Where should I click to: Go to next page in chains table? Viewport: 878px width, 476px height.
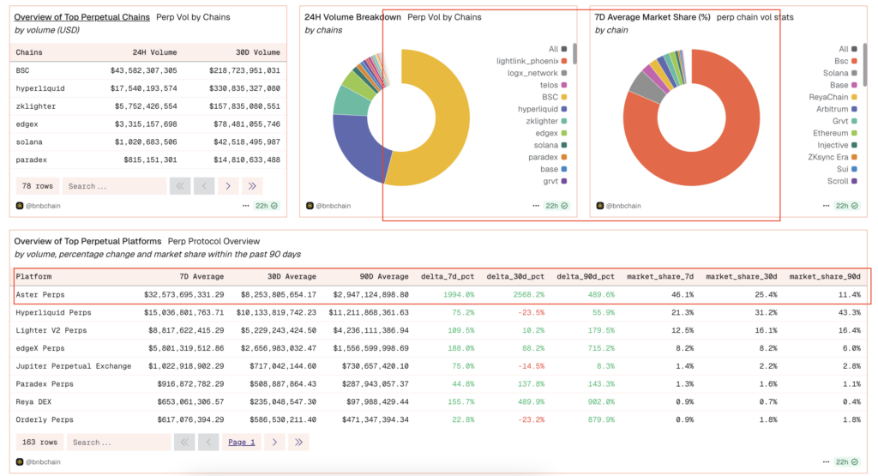point(228,186)
